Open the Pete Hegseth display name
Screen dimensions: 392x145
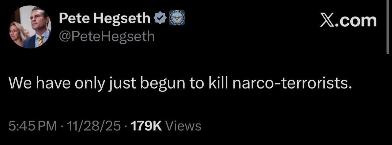point(105,19)
